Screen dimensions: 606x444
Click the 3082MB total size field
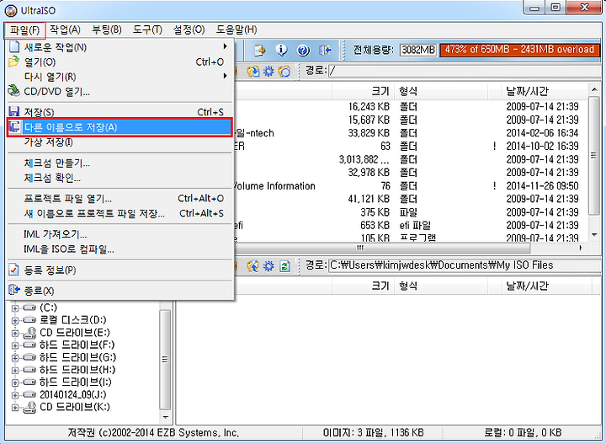417,50
